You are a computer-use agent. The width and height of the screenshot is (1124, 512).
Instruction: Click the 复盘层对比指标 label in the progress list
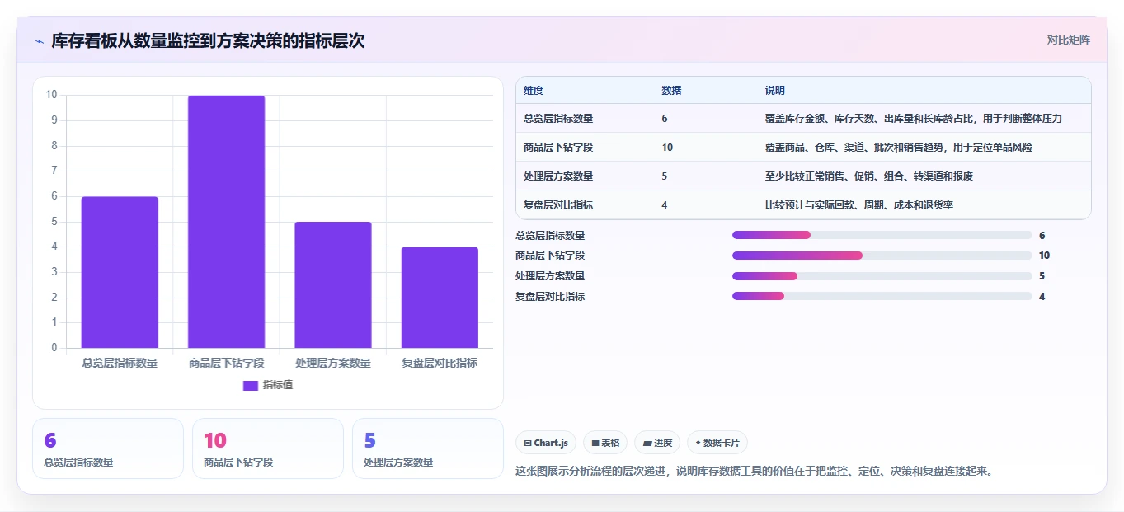(x=550, y=296)
